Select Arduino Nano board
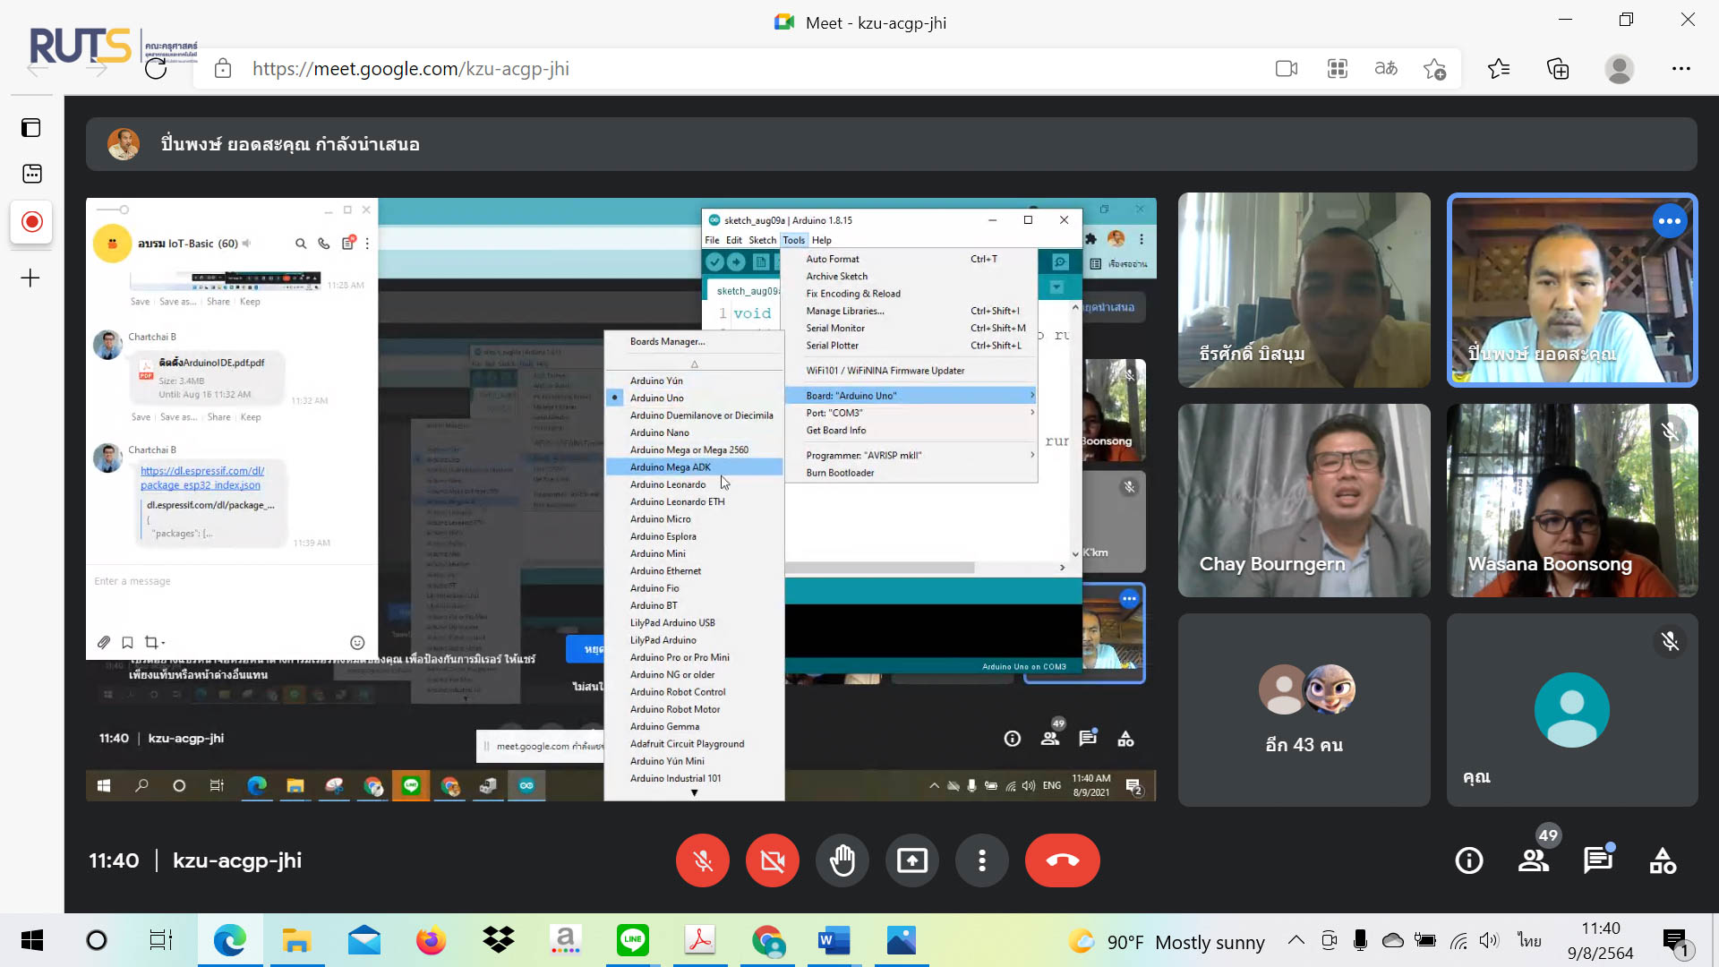 point(694,432)
